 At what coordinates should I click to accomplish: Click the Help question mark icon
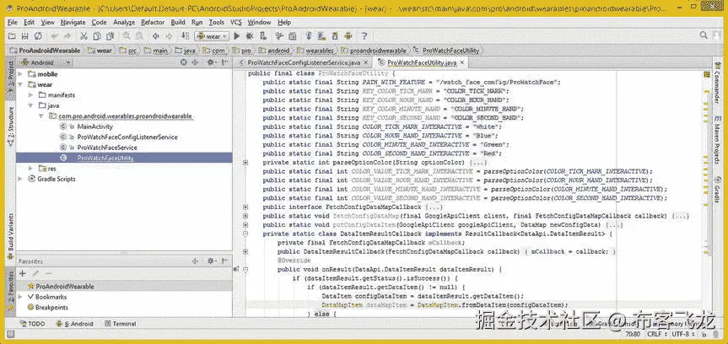[x=364, y=36]
